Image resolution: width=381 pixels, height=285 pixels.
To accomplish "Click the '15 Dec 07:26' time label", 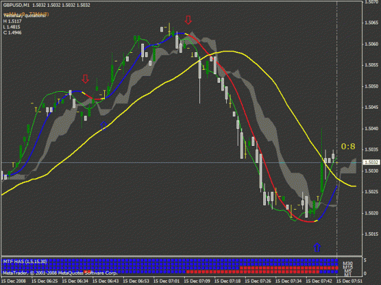I will pyautogui.click(x=258, y=281).
